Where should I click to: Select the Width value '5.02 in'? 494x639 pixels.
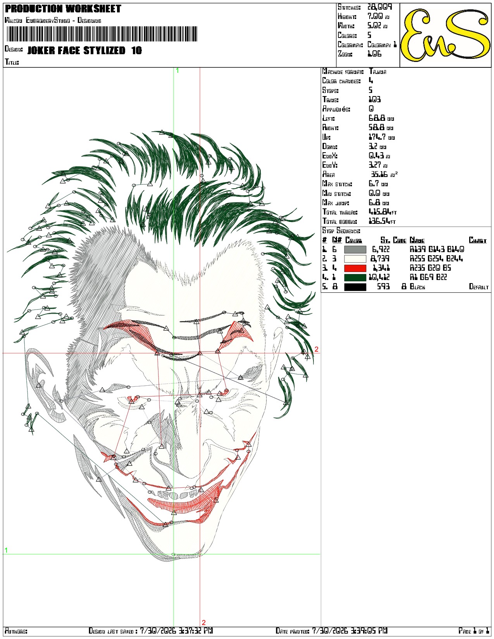click(x=377, y=26)
